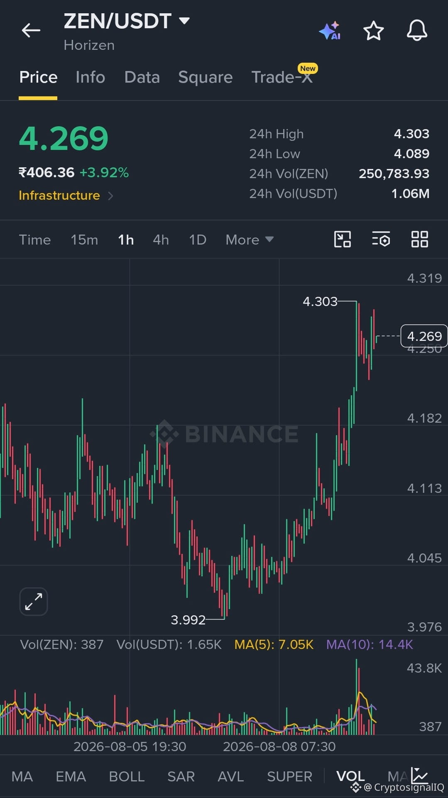Tap the +3.92% change value
Screen dimensions: 448x798
104,172
